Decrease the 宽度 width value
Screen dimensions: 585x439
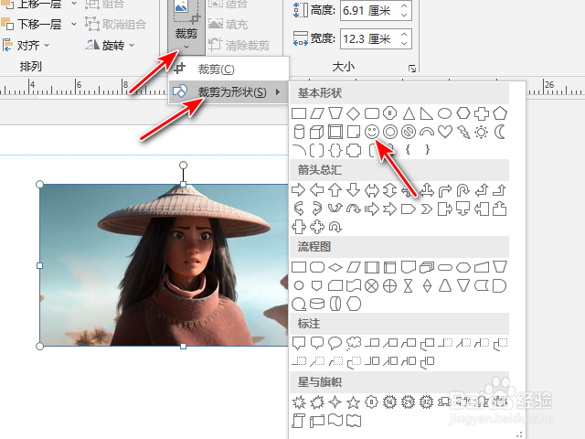(404, 43)
